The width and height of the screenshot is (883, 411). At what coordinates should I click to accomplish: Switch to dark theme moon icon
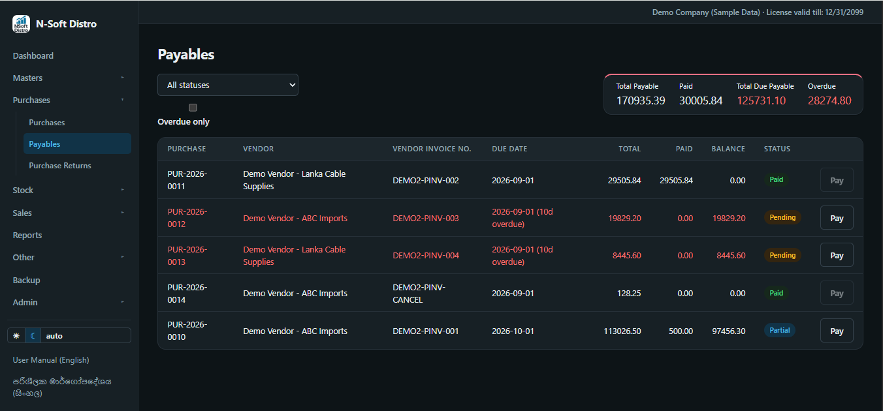click(33, 336)
